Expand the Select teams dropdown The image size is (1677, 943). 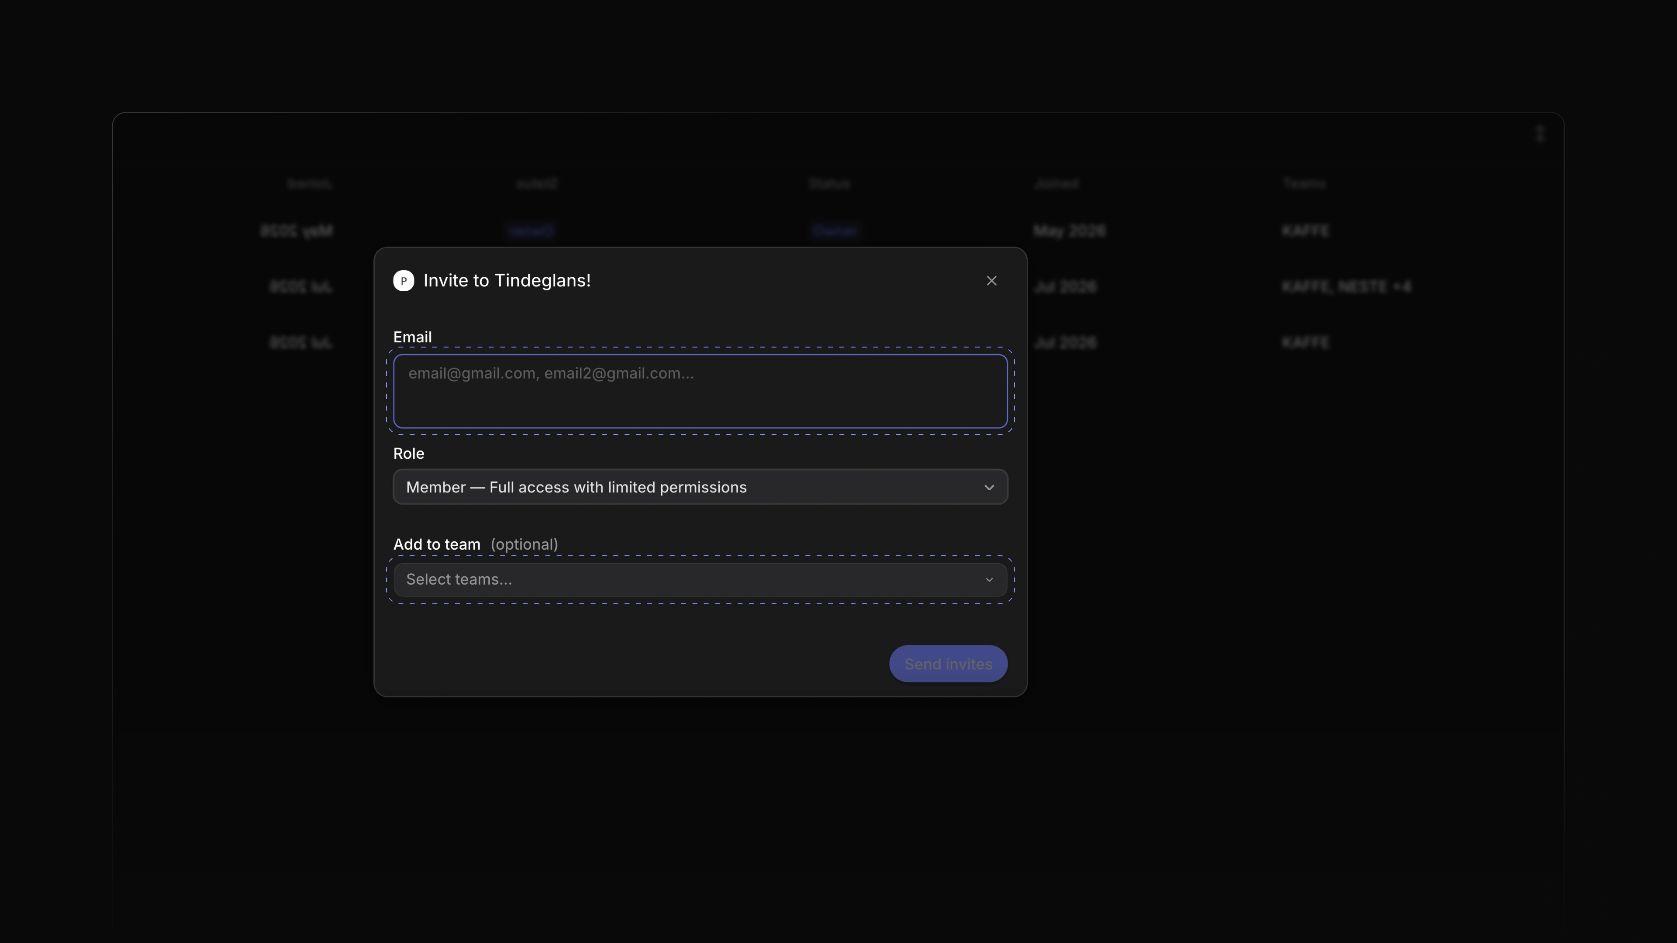point(700,579)
